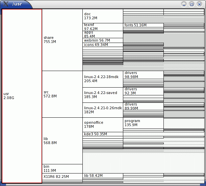Select the bin 111.9M block
The image size is (206, 186).
point(62,169)
